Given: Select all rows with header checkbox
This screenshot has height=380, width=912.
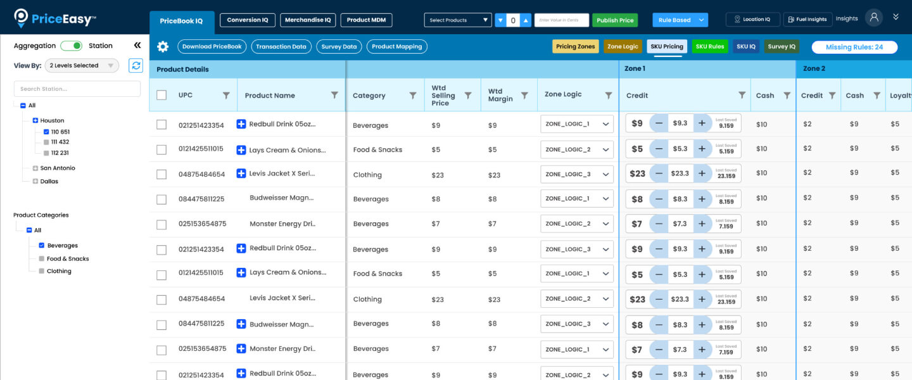Looking at the screenshot, I should coord(161,95).
